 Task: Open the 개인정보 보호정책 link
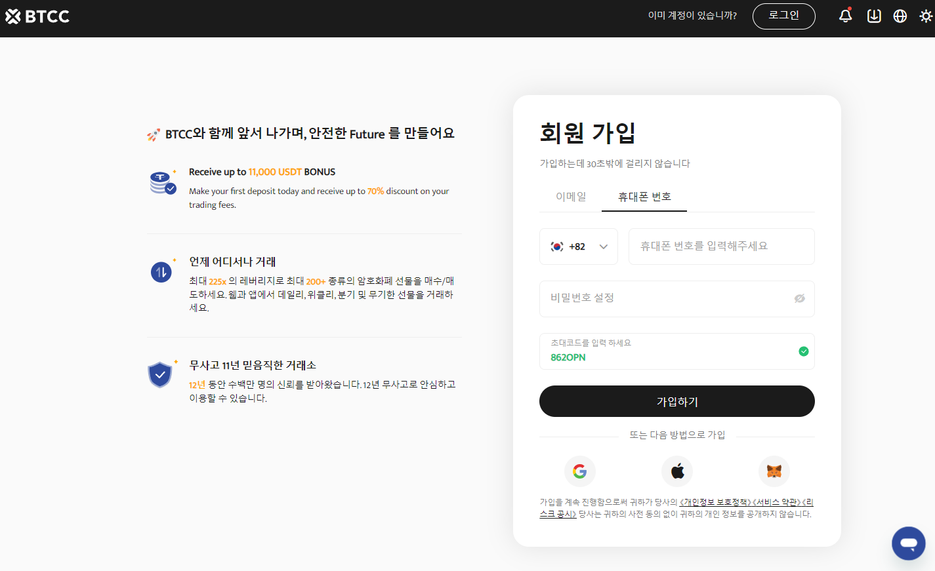[x=715, y=502]
